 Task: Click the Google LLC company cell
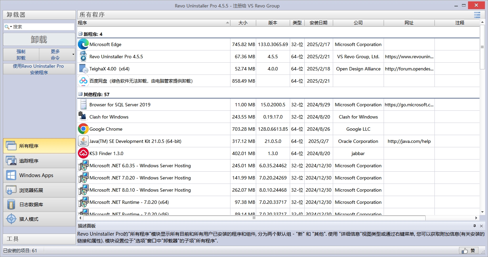point(358,129)
